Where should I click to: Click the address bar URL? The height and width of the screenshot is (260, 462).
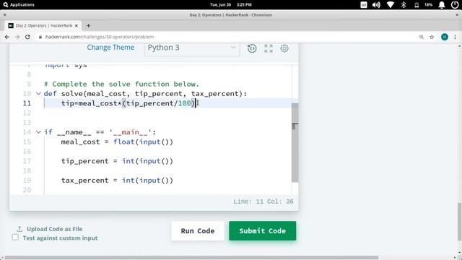pos(100,37)
